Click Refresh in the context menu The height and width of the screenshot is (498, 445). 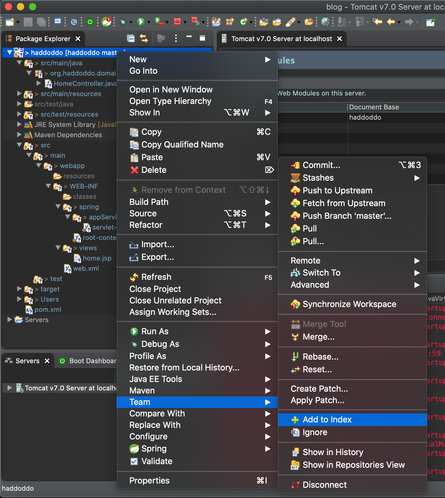point(197,277)
